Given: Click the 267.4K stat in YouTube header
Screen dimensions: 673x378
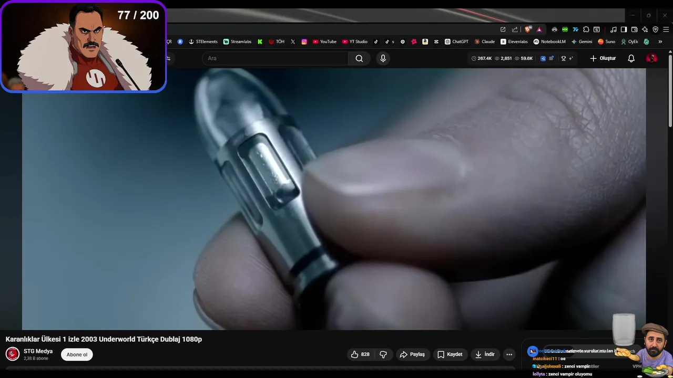Looking at the screenshot, I should tap(482, 58).
